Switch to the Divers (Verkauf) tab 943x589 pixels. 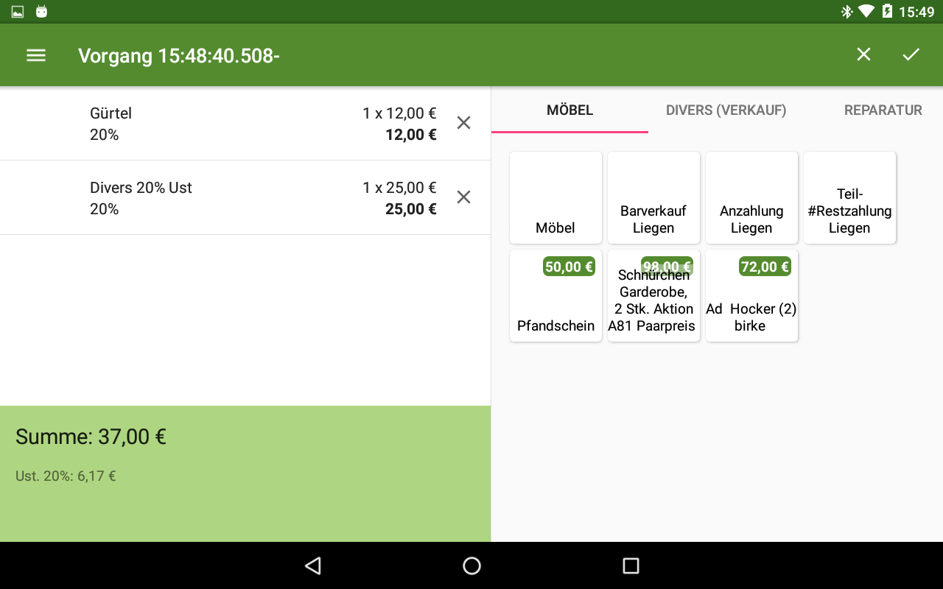726,110
